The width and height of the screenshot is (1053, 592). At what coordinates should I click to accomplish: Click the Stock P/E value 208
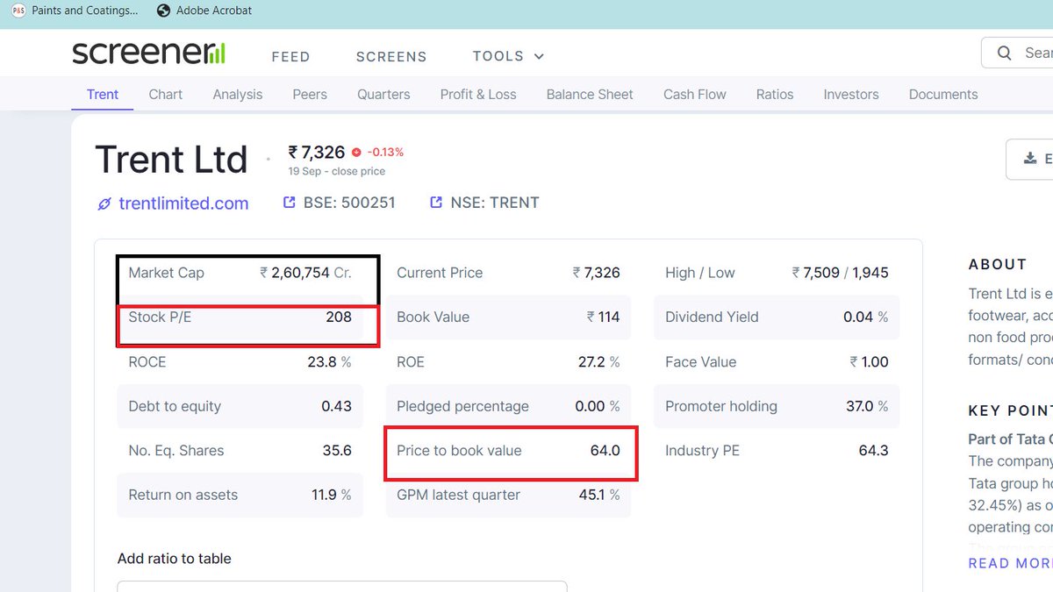tap(339, 317)
